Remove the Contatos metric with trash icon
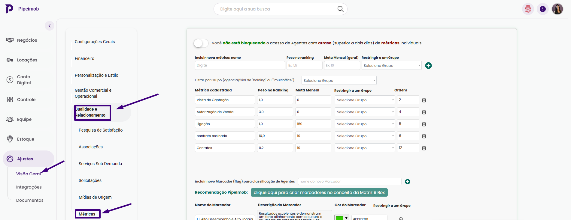Screen dimensions: 571x220 [x=424, y=148]
